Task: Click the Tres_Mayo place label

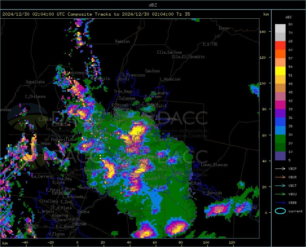Action: point(123,91)
